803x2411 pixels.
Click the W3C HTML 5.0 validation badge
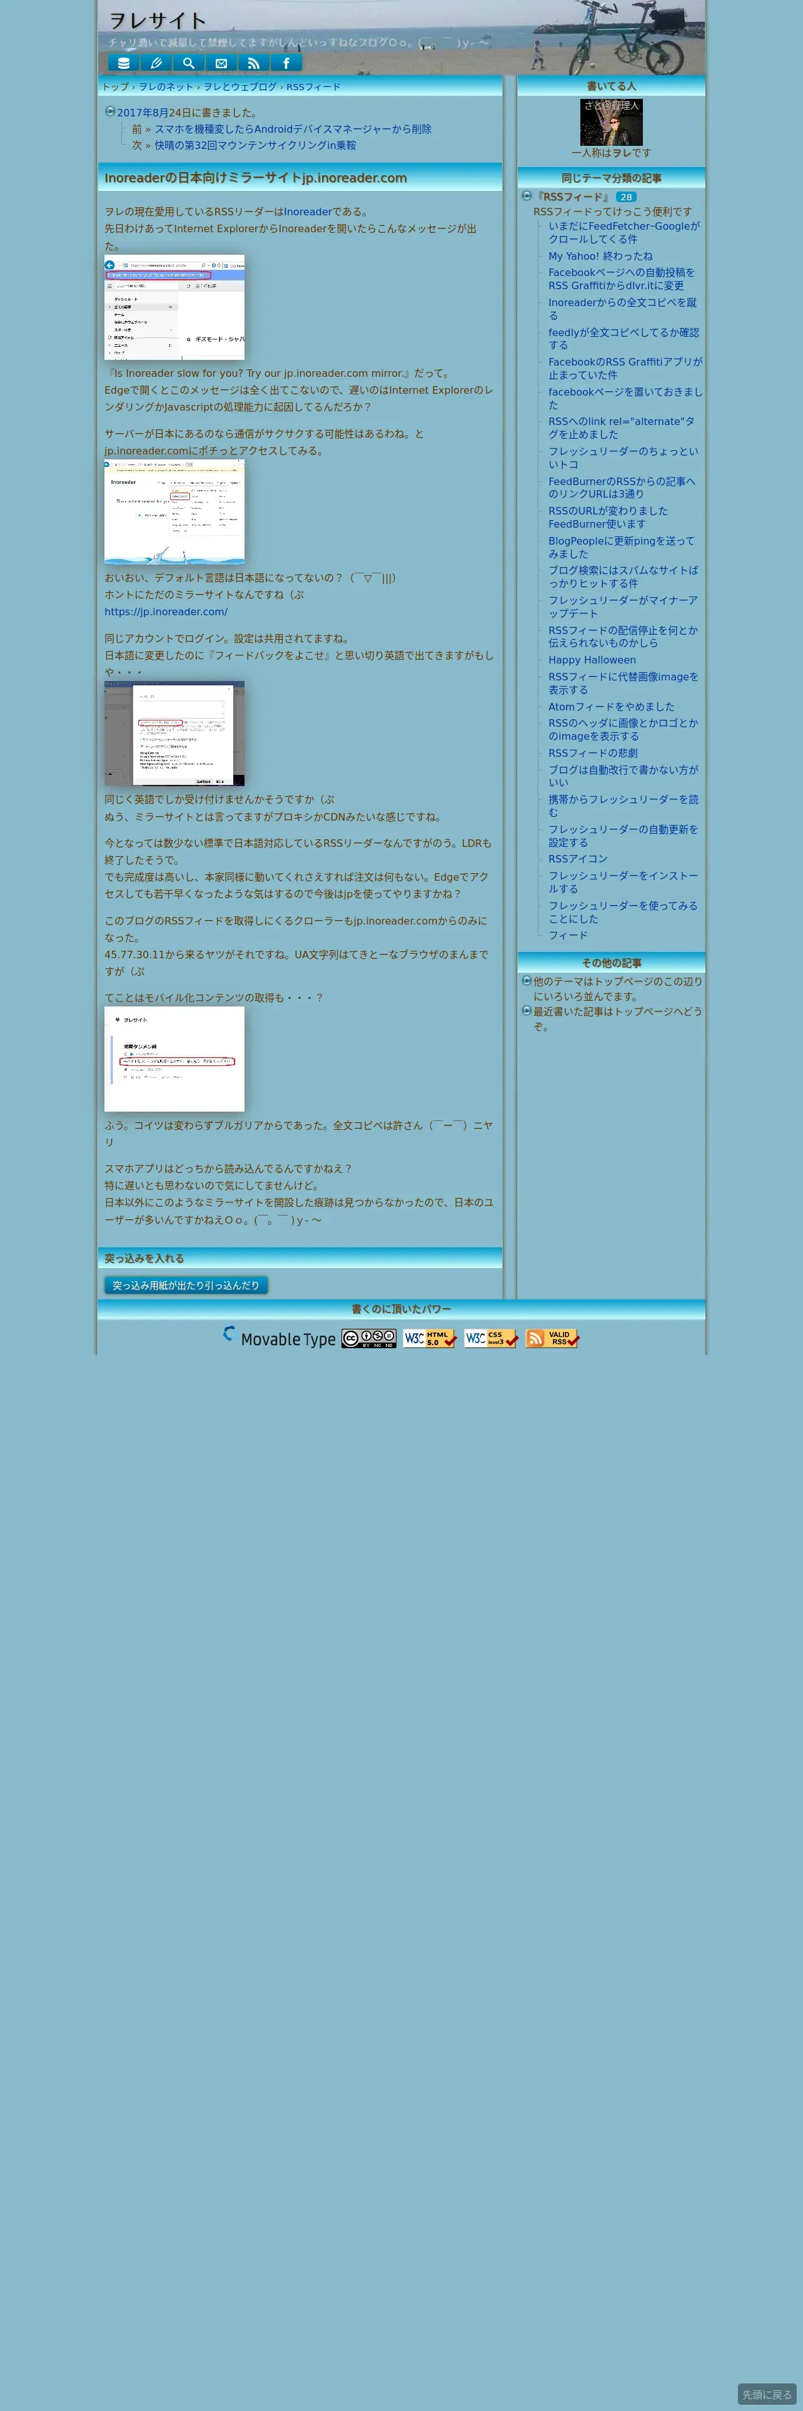[x=430, y=1338]
